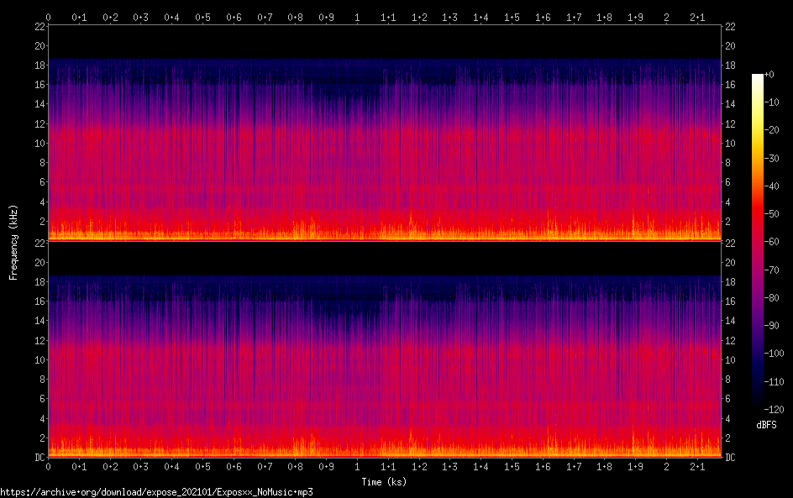Click the 'Frequency (kHz)' axis title
793x498 pixels.
(13, 242)
